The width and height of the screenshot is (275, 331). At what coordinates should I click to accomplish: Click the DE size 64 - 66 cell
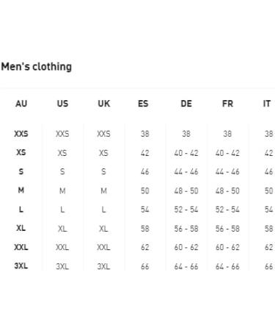coord(186,266)
